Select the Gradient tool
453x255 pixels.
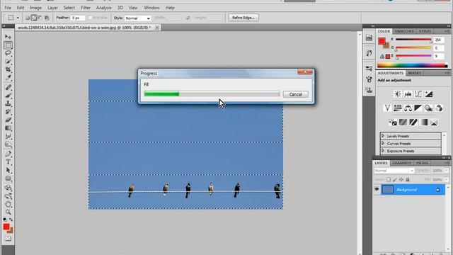pos(8,127)
